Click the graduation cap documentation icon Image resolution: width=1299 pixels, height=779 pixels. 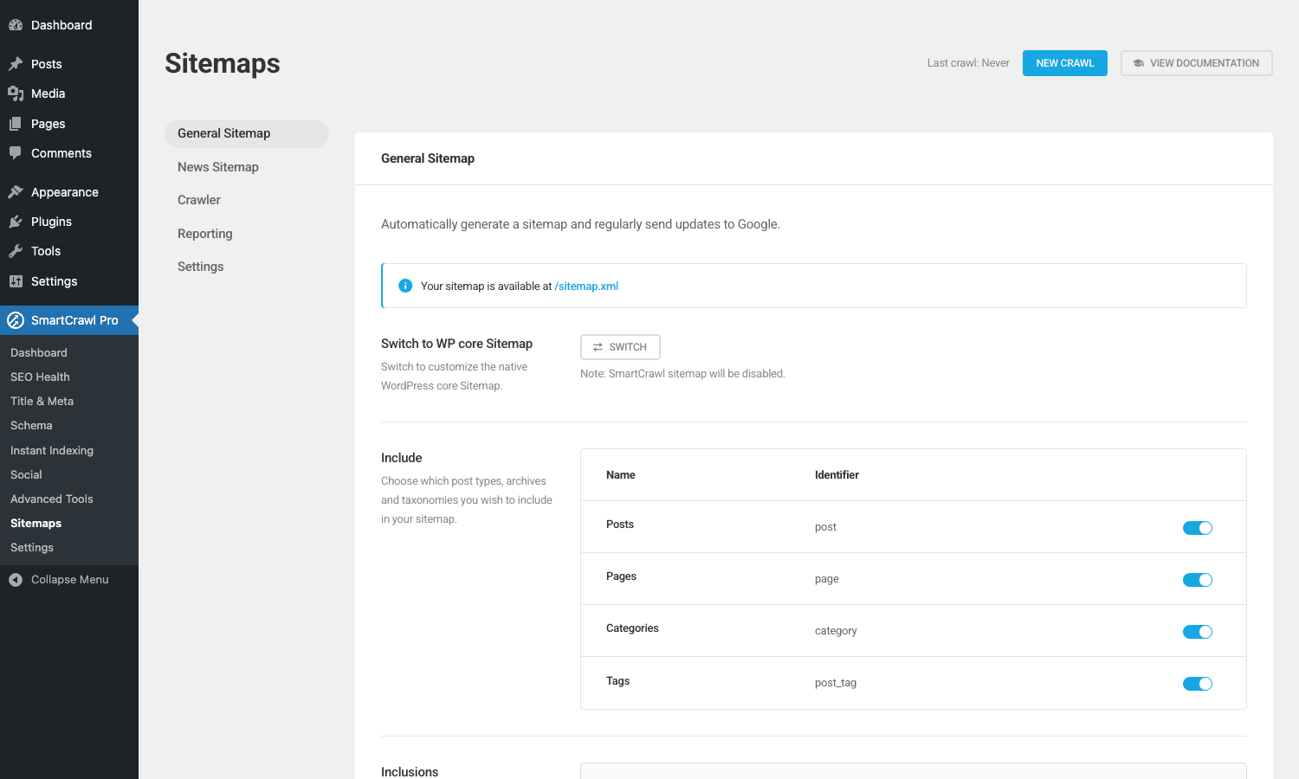click(x=1139, y=63)
